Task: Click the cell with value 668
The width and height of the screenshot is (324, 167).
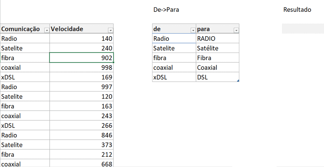Action: [81, 163]
